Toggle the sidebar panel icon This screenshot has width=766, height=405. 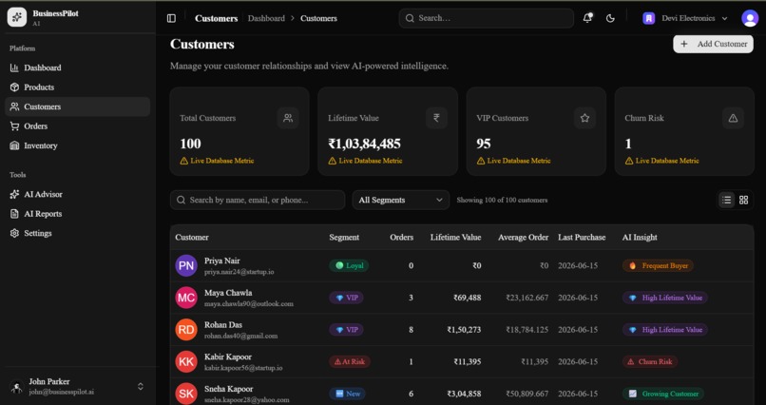tap(171, 18)
